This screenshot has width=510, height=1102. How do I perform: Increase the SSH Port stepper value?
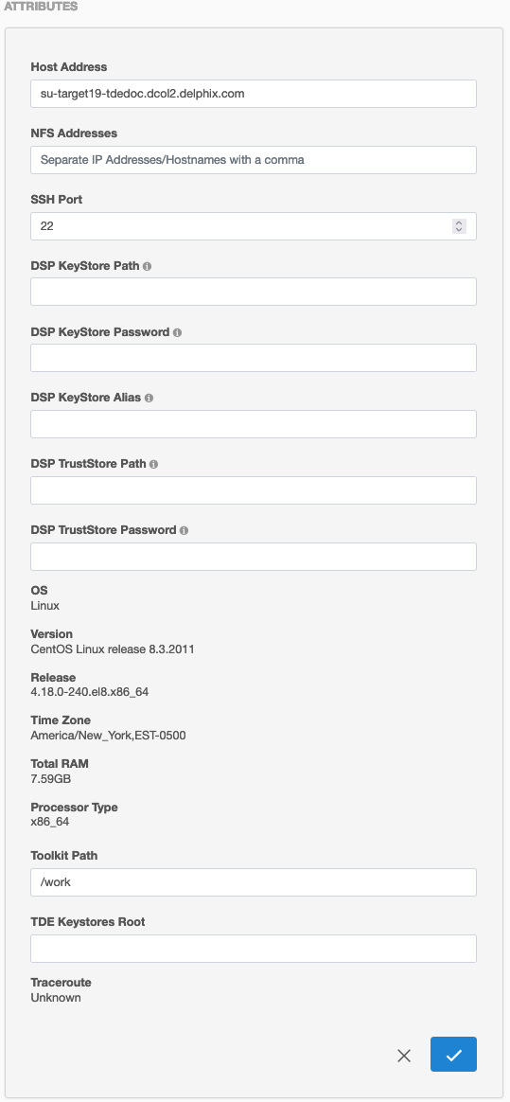coord(460,222)
